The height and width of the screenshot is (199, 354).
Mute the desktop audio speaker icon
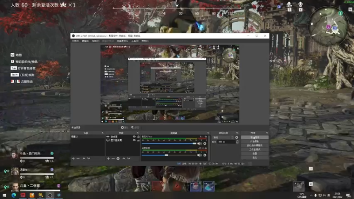coord(200,155)
